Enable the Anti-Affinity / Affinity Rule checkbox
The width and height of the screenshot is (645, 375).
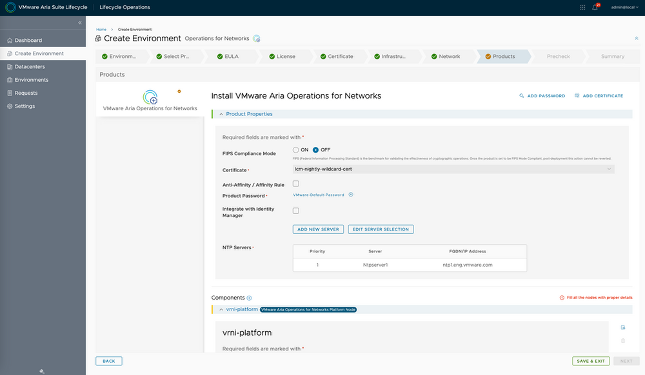coord(296,184)
